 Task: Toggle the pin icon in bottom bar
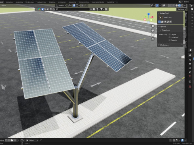pos(40,140)
